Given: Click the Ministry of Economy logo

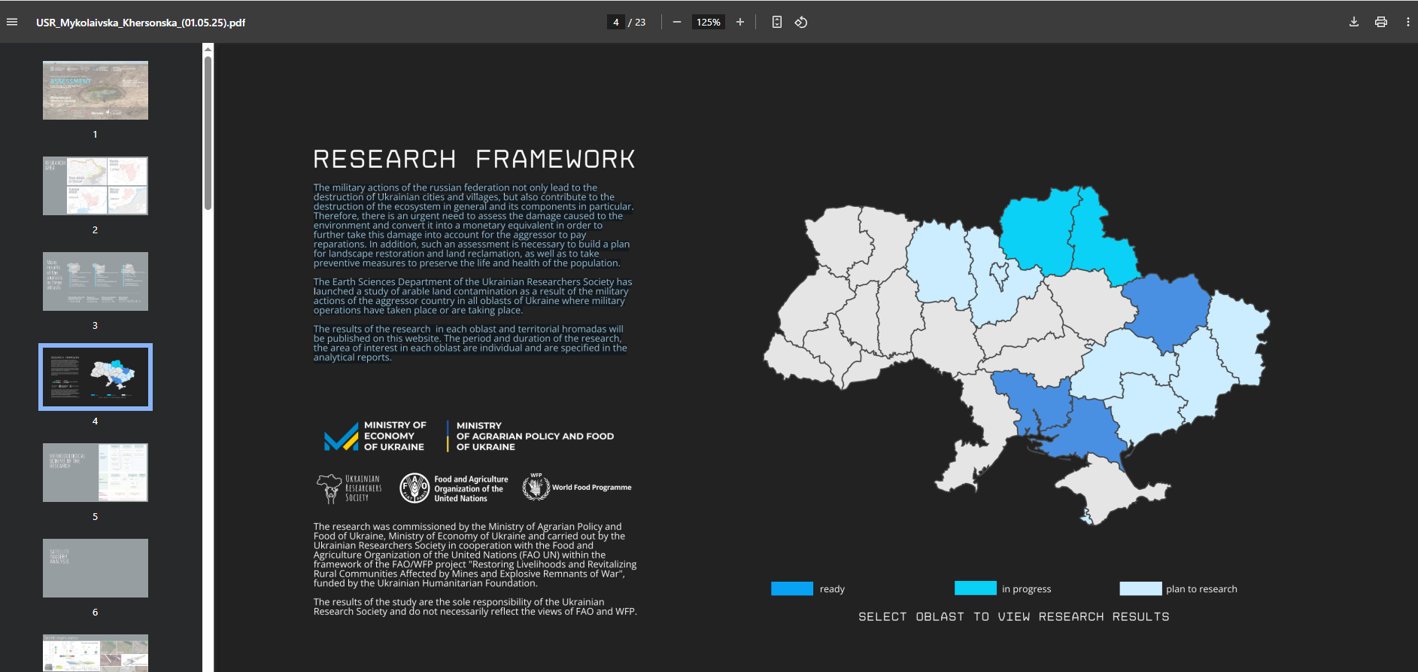Looking at the screenshot, I should pyautogui.click(x=375, y=436).
